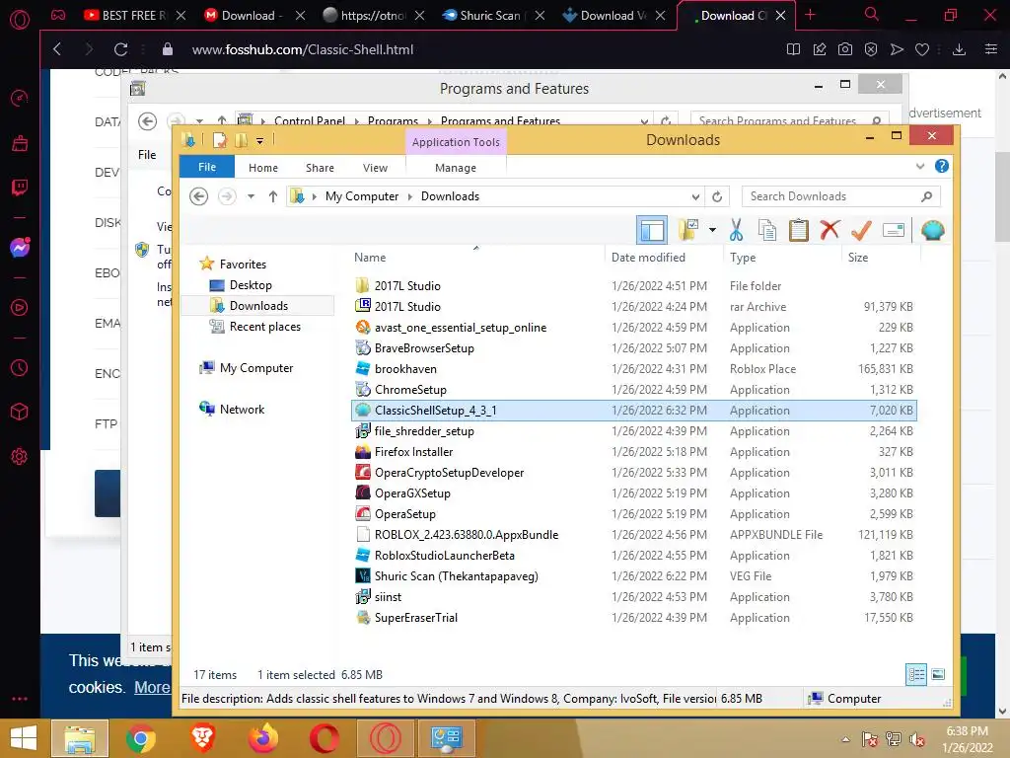Show hidden system tray icons
This screenshot has width=1010, height=758.
pos(845,739)
